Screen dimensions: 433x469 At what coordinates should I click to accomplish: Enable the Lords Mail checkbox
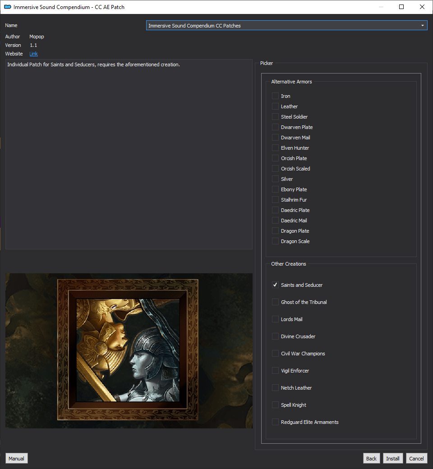point(275,319)
